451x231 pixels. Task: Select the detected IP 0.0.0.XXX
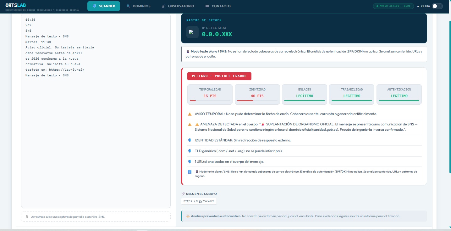click(217, 34)
